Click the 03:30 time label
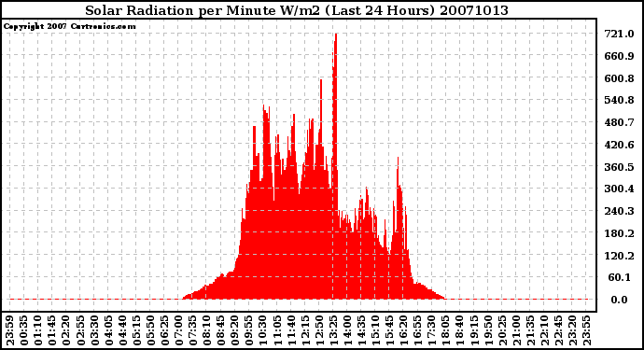Screen dimensions: 644x350 coord(94,330)
